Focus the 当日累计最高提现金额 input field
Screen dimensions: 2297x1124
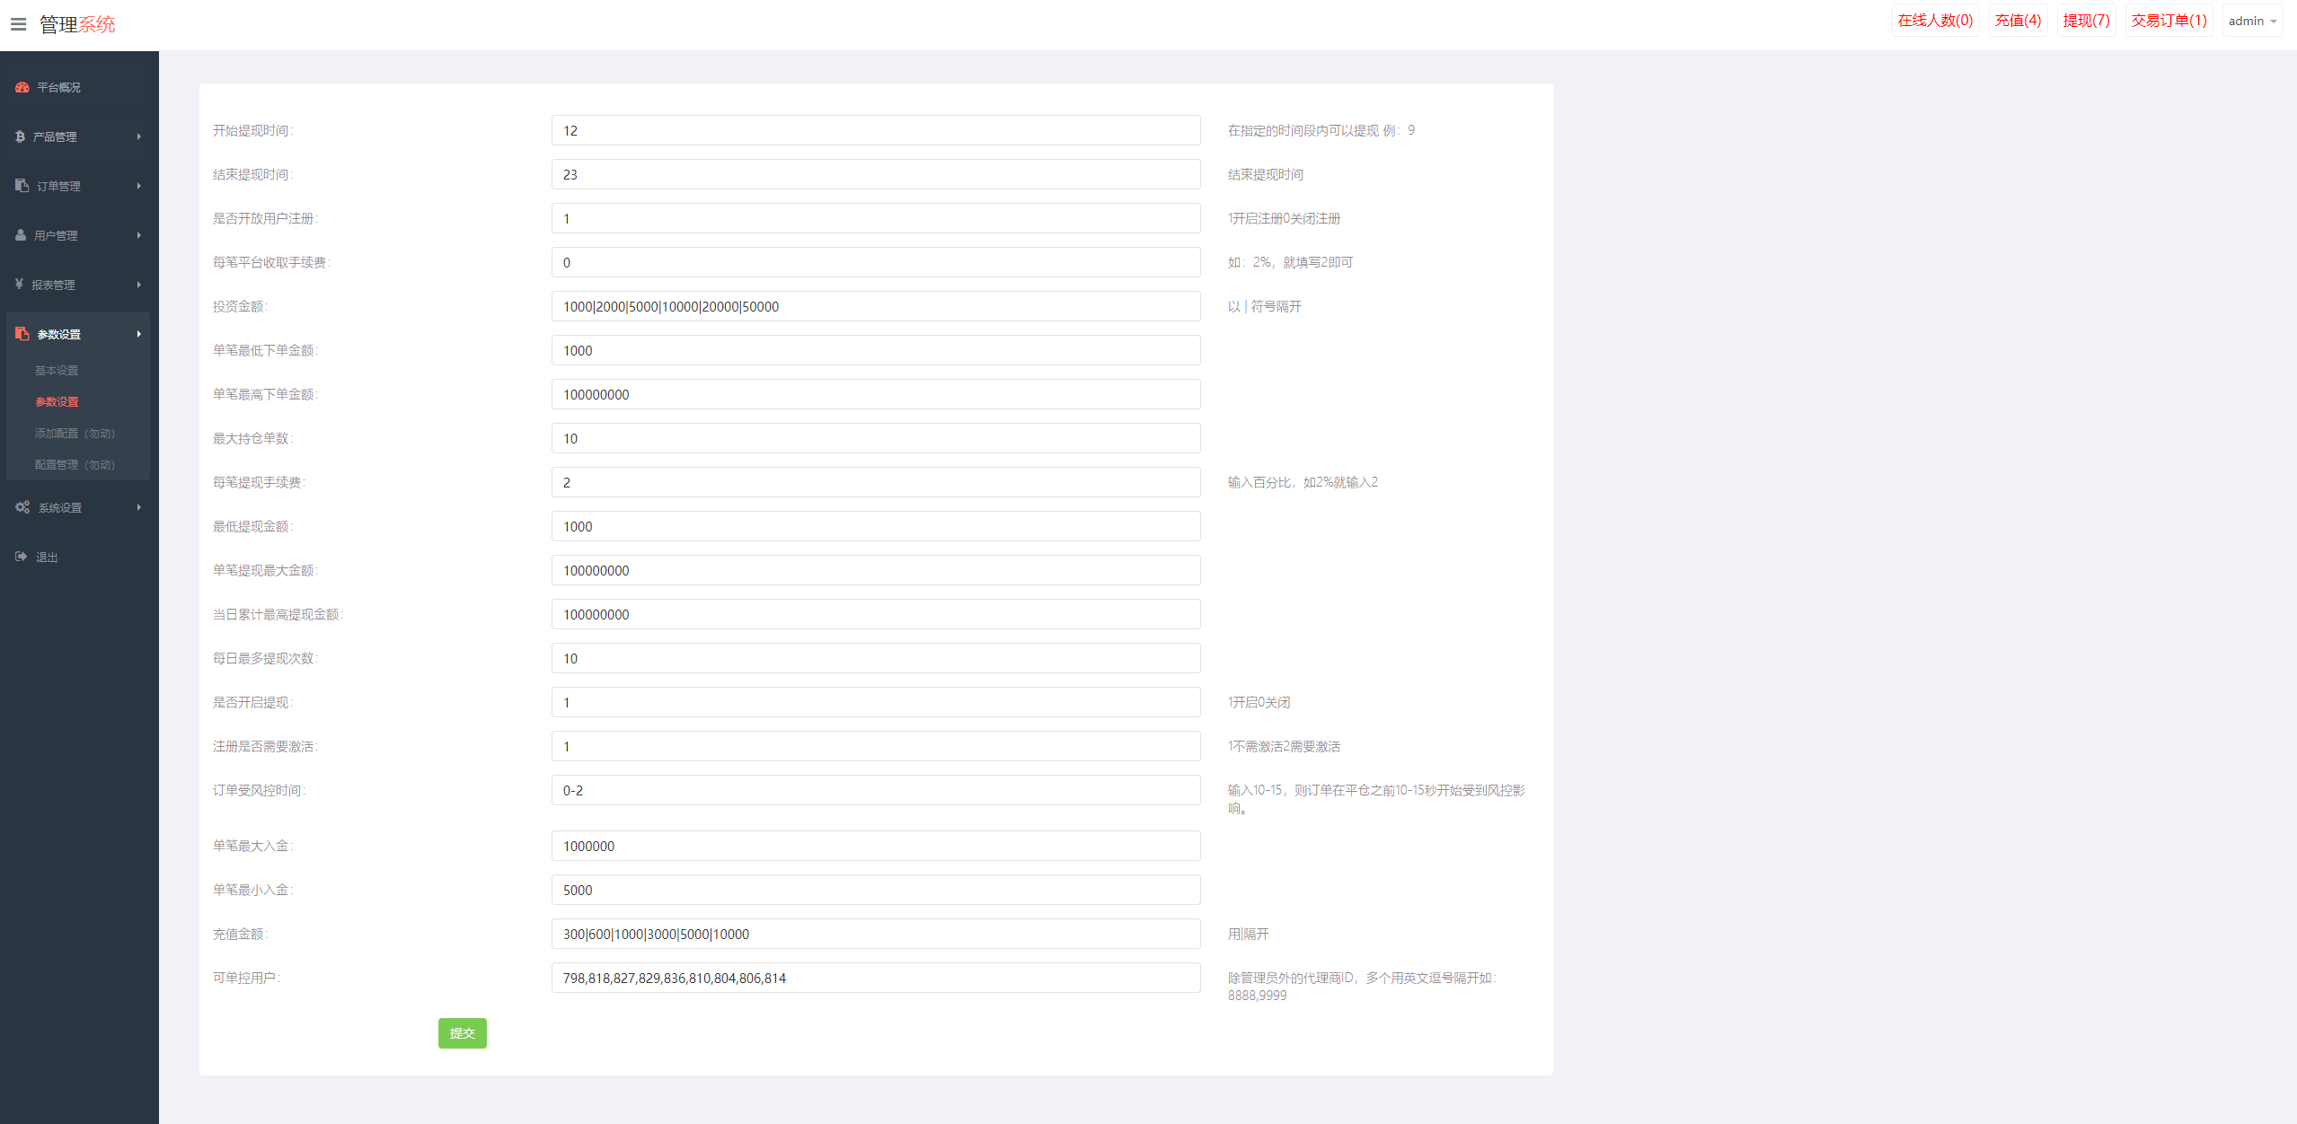[876, 614]
